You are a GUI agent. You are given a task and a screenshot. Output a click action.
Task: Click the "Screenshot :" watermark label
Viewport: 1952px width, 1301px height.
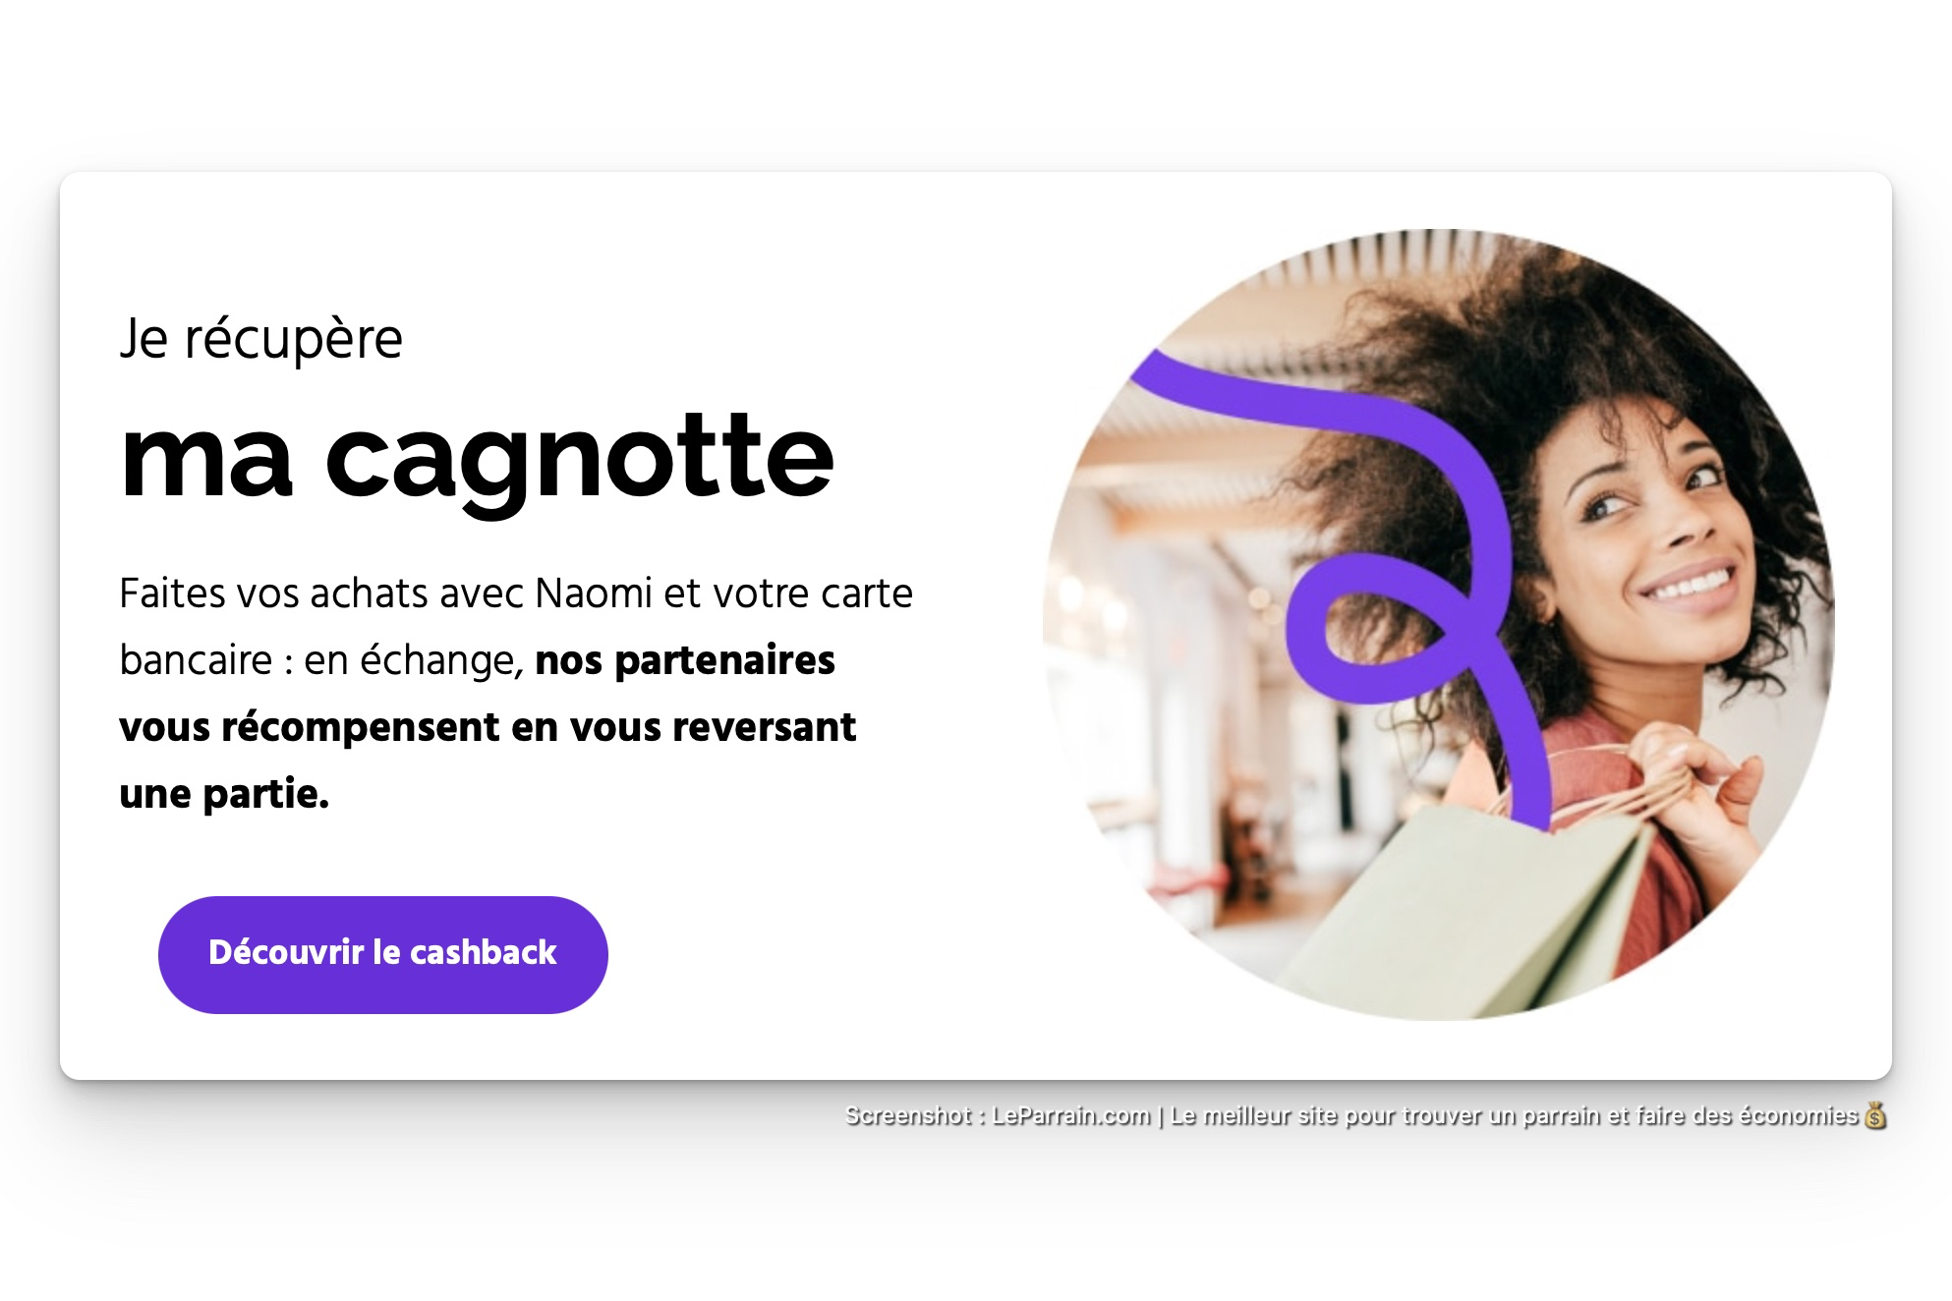914,1115
